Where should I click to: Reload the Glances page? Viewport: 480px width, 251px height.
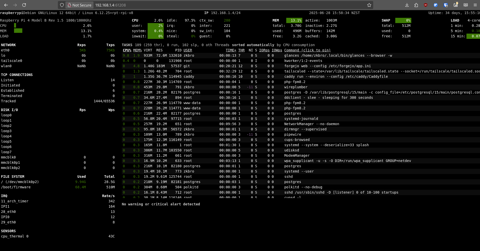tap(24, 5)
